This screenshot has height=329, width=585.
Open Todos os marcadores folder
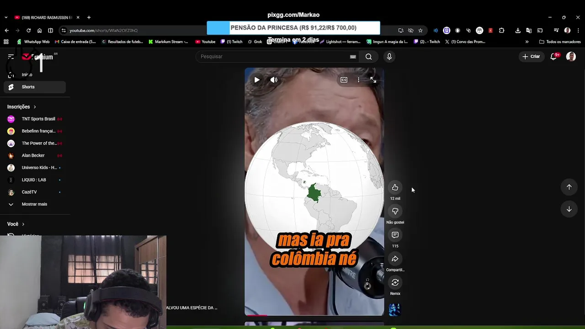coord(560,42)
